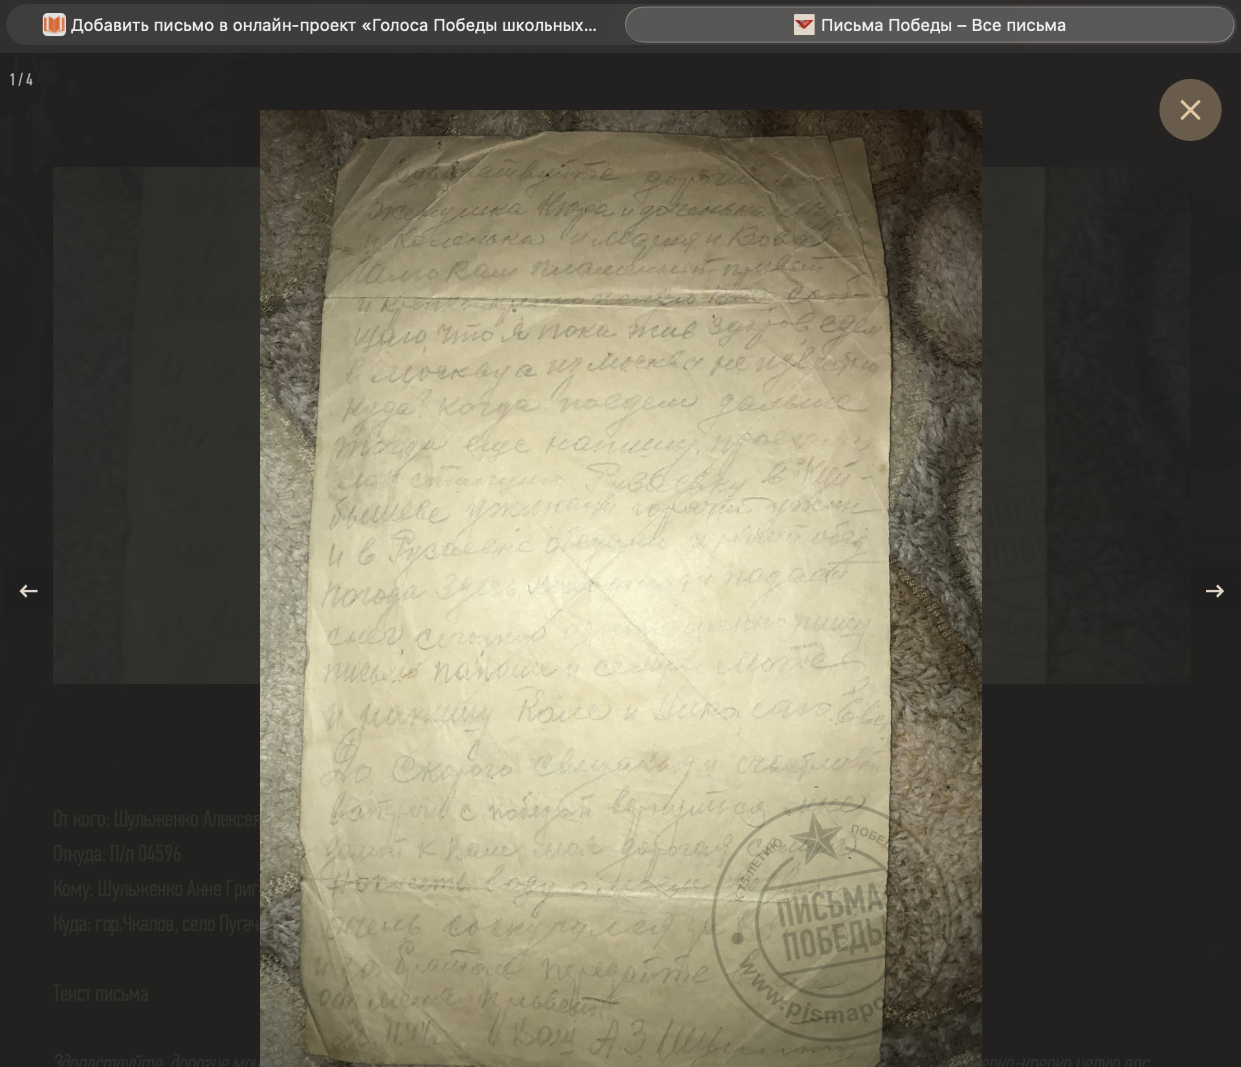Click the 1/4 image counter
Viewport: 1241px width, 1067px height.
(x=21, y=80)
